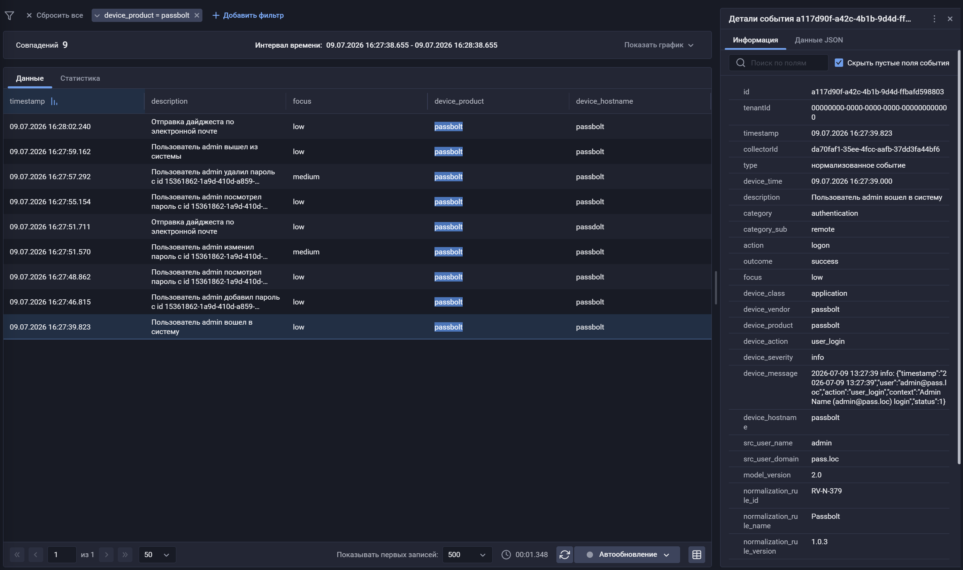
Task: Open the table column settings icon
Action: click(x=696, y=554)
